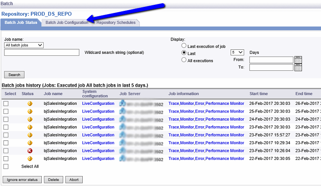This screenshot has width=321, height=187.
Task: Open the From date calendar picker
Action: [x=298, y=60]
